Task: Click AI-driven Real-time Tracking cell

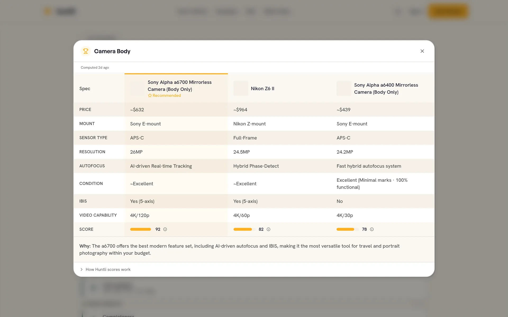Action: click(176, 166)
